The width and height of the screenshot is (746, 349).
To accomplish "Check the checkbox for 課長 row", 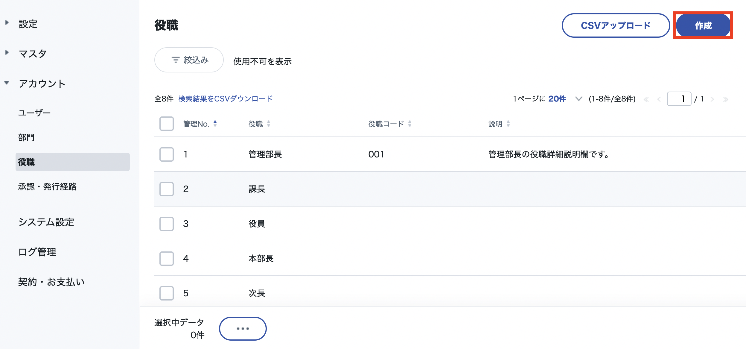I will pyautogui.click(x=167, y=189).
